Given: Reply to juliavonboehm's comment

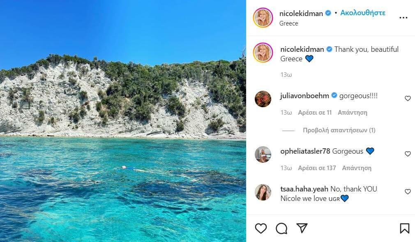Looking at the screenshot, I should point(352,113).
